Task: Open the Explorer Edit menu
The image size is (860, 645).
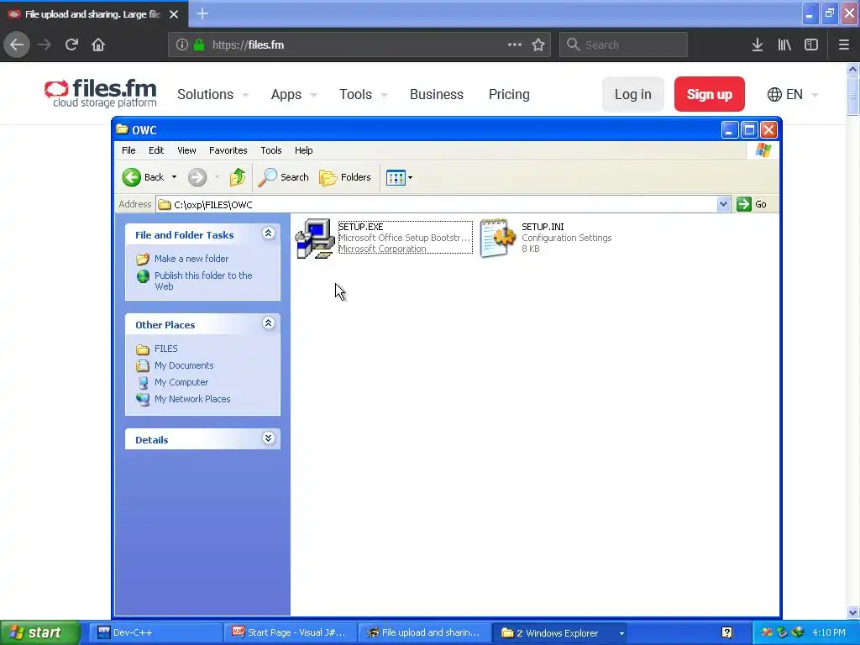Action: click(x=156, y=150)
